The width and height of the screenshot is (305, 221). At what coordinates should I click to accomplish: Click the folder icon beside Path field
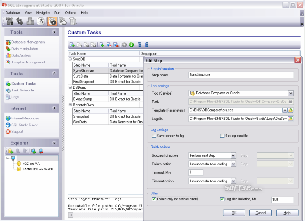coord(290,102)
